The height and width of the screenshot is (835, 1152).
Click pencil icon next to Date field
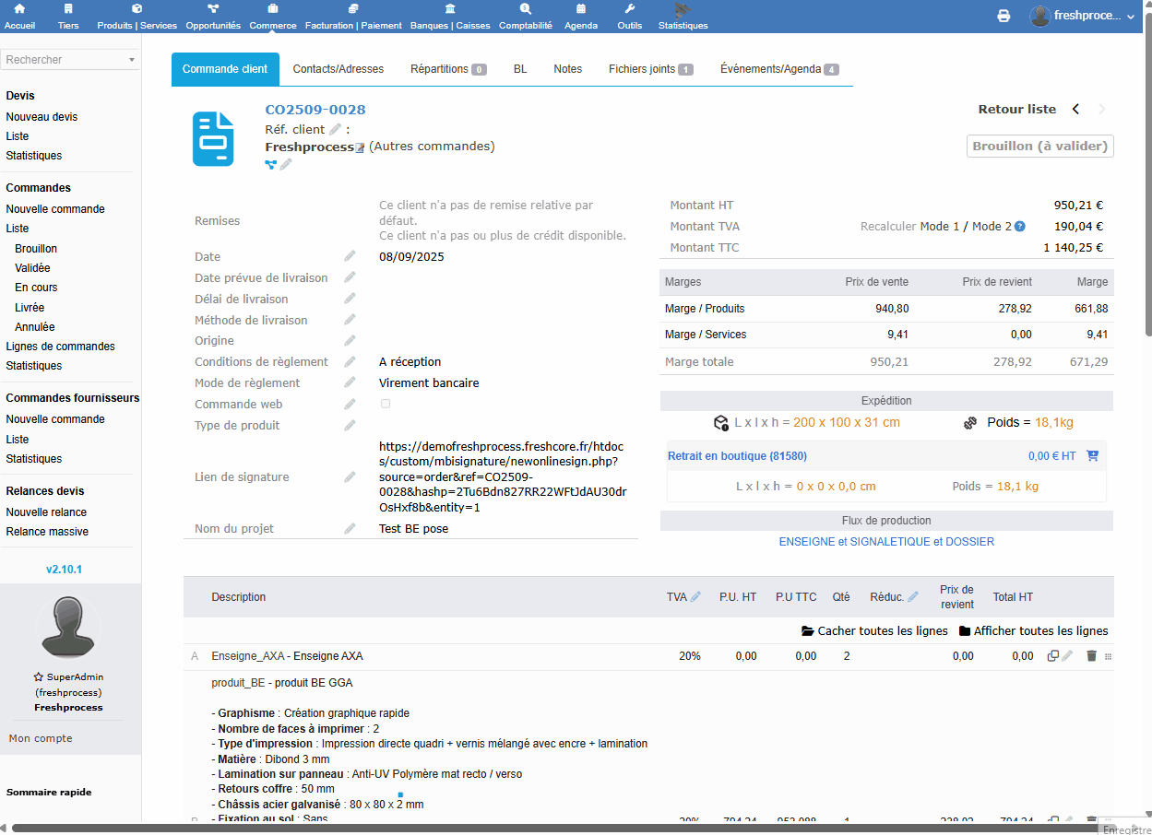[350, 256]
